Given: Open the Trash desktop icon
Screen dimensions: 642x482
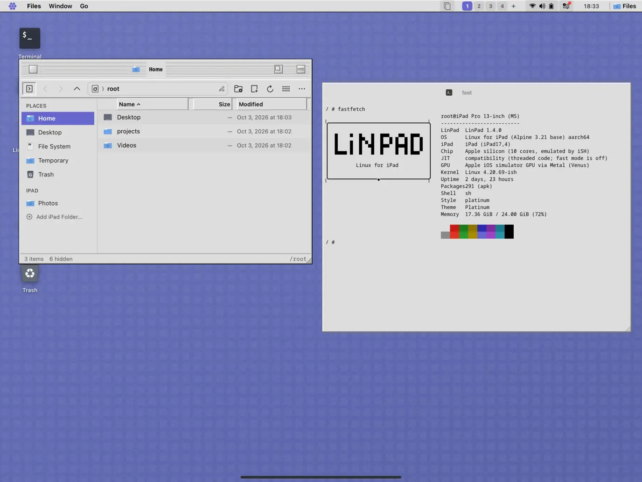Looking at the screenshot, I should coord(30,274).
